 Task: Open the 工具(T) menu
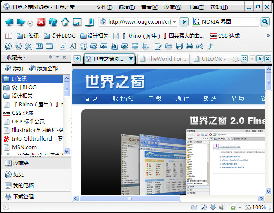pos(196,7)
